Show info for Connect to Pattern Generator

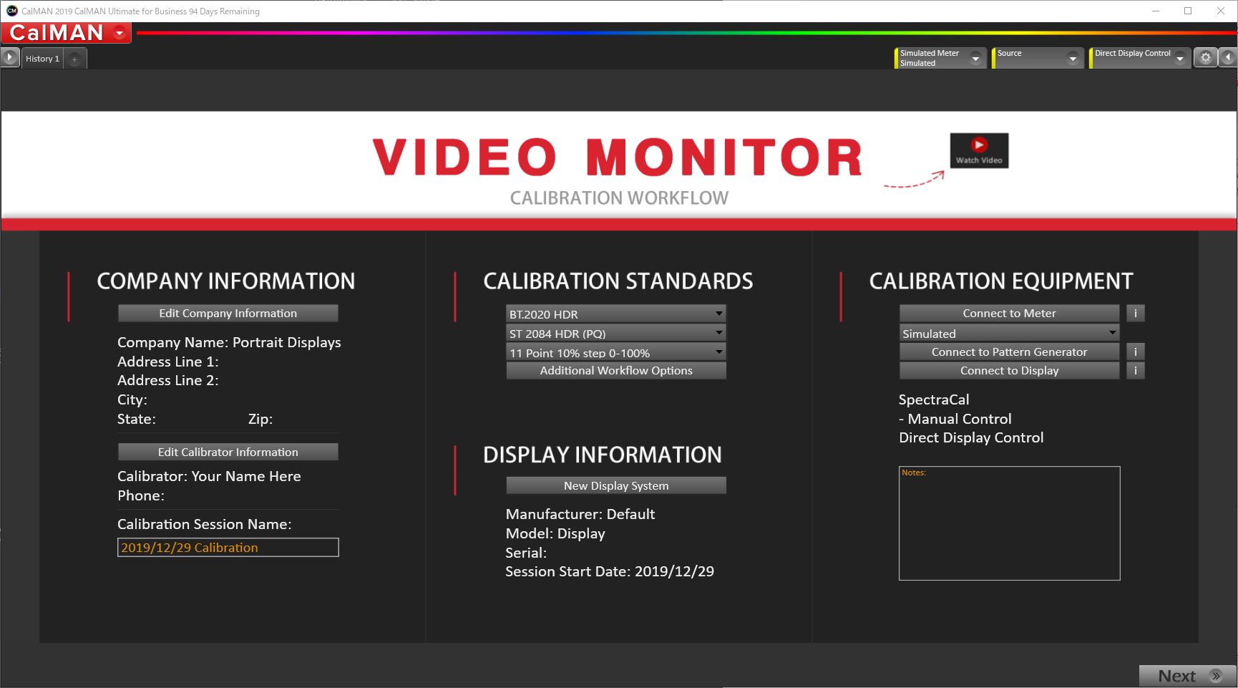pyautogui.click(x=1136, y=352)
